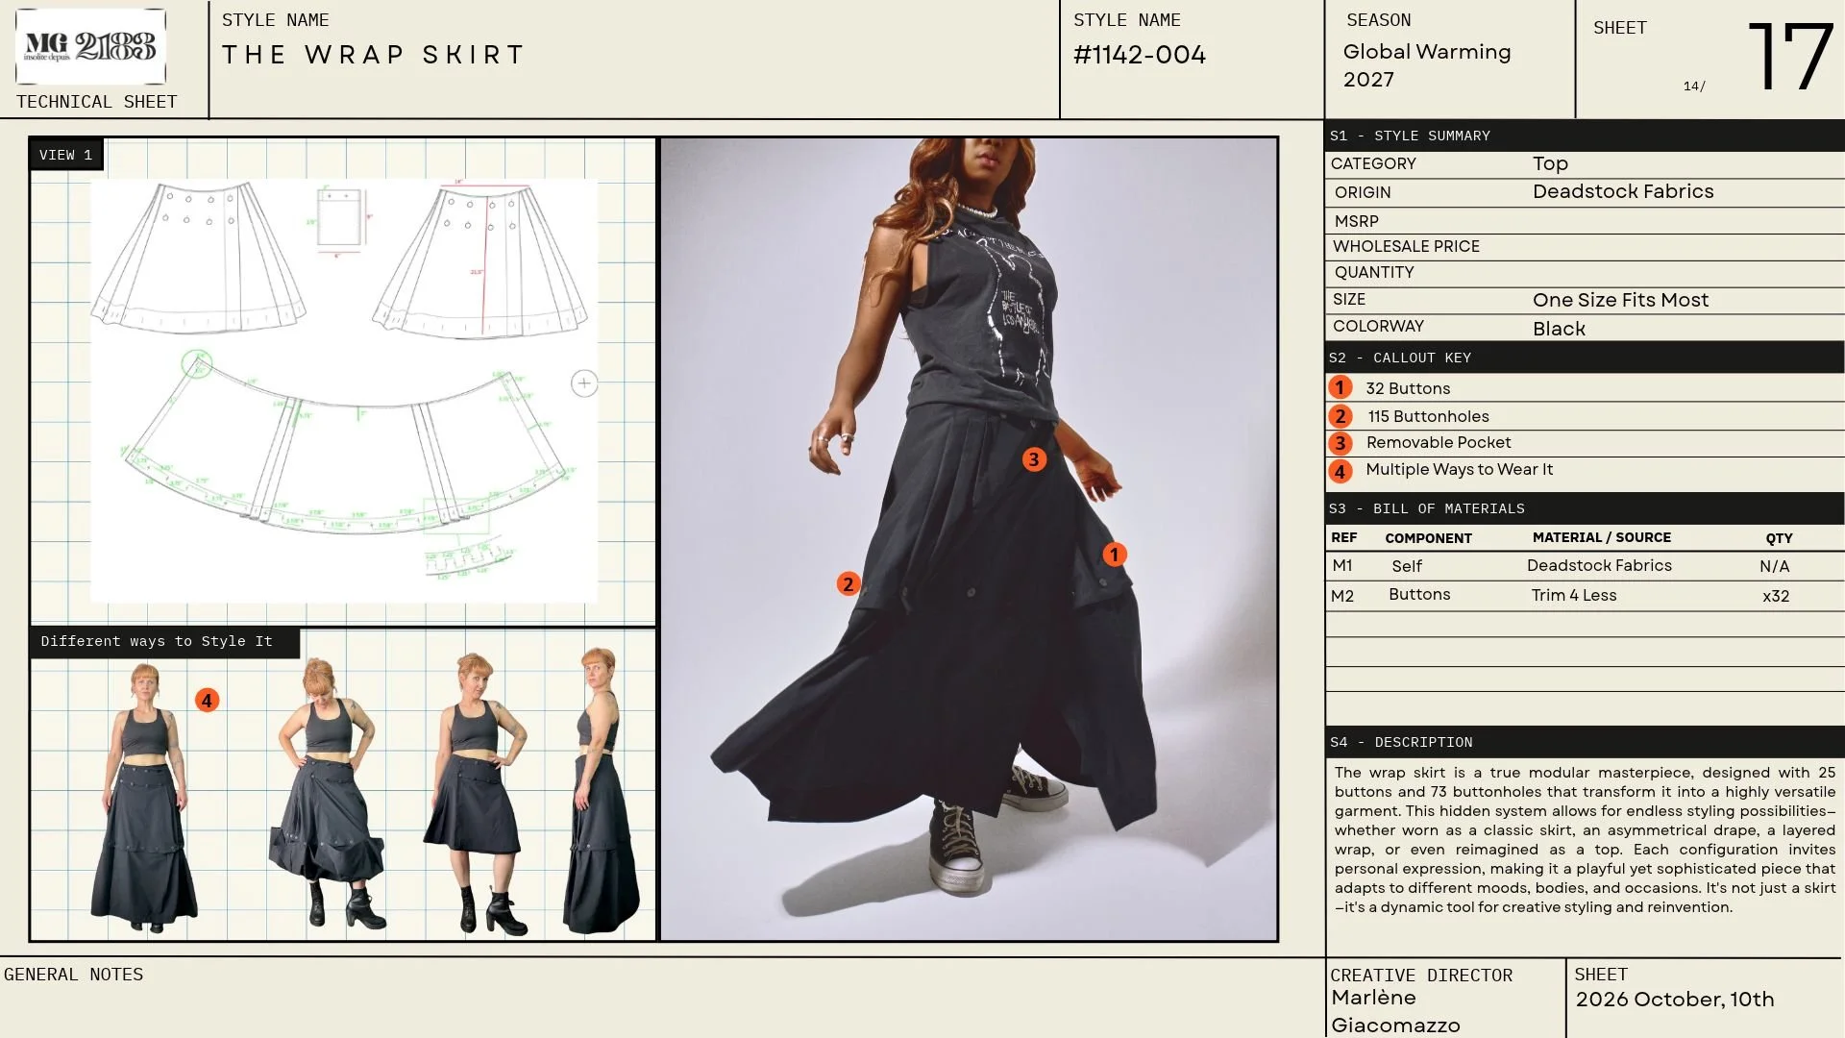Click the Removable Pocket callout text

1439,442
